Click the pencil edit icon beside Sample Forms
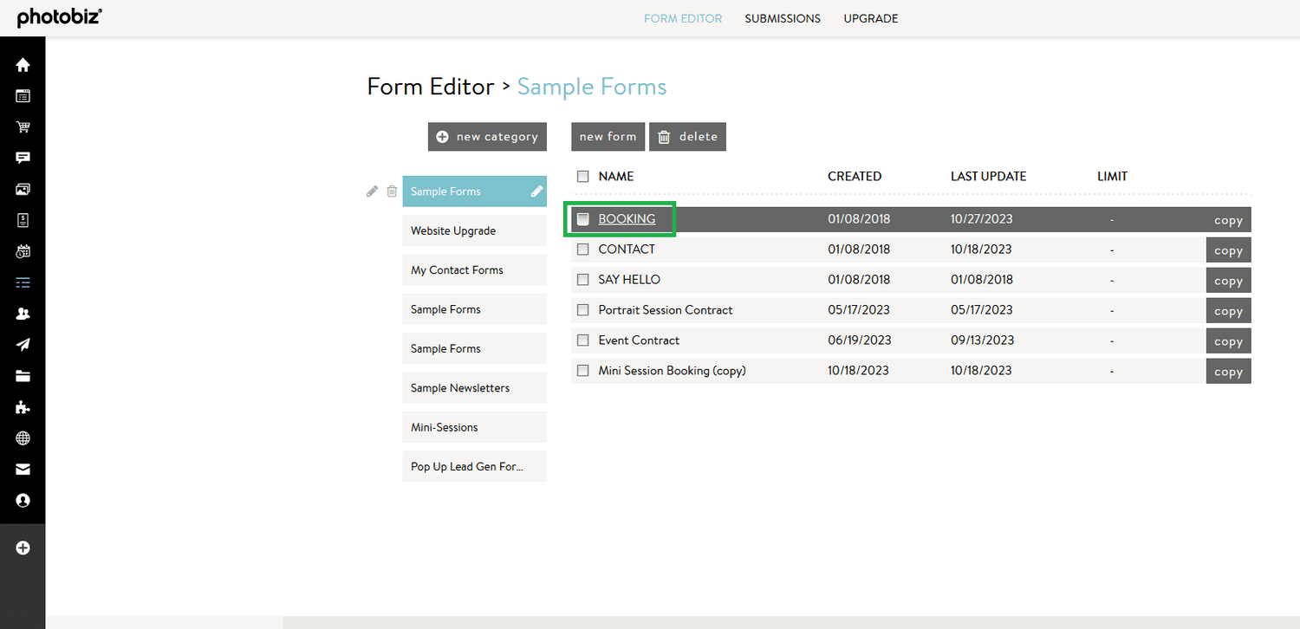This screenshot has height=629, width=1300. pyautogui.click(x=372, y=191)
